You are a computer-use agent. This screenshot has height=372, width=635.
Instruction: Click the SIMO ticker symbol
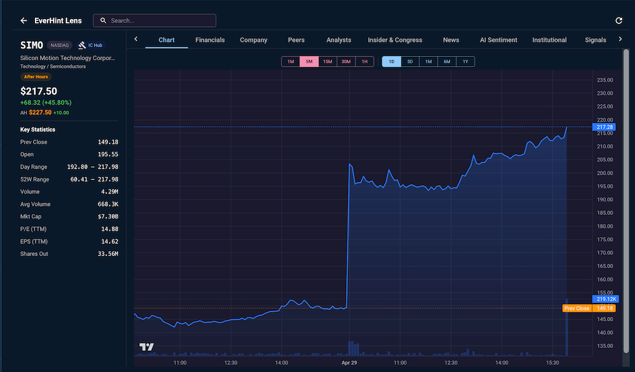pyautogui.click(x=32, y=45)
